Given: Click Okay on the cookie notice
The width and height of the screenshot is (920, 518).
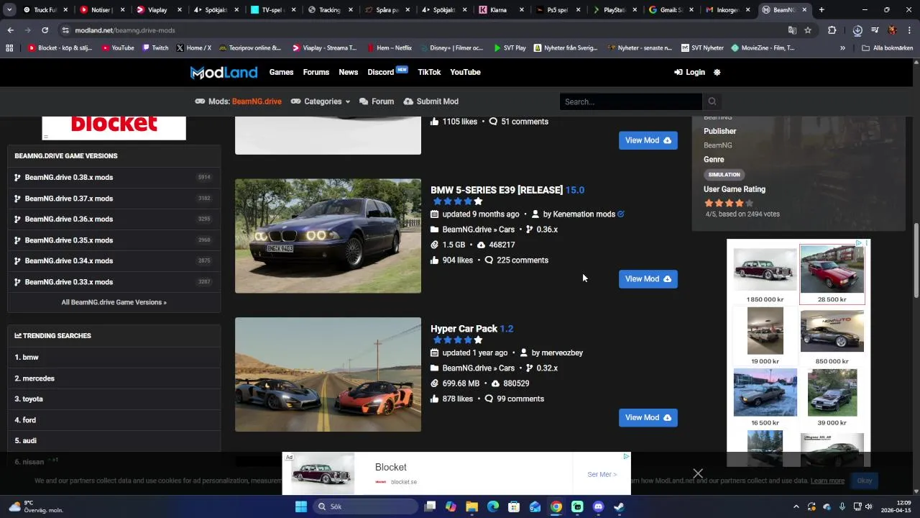Looking at the screenshot, I should (x=865, y=481).
